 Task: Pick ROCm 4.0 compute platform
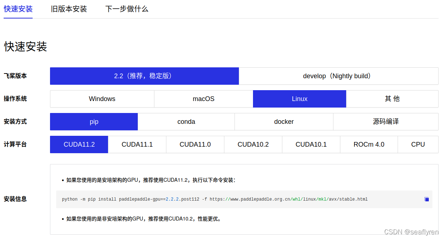(369, 144)
